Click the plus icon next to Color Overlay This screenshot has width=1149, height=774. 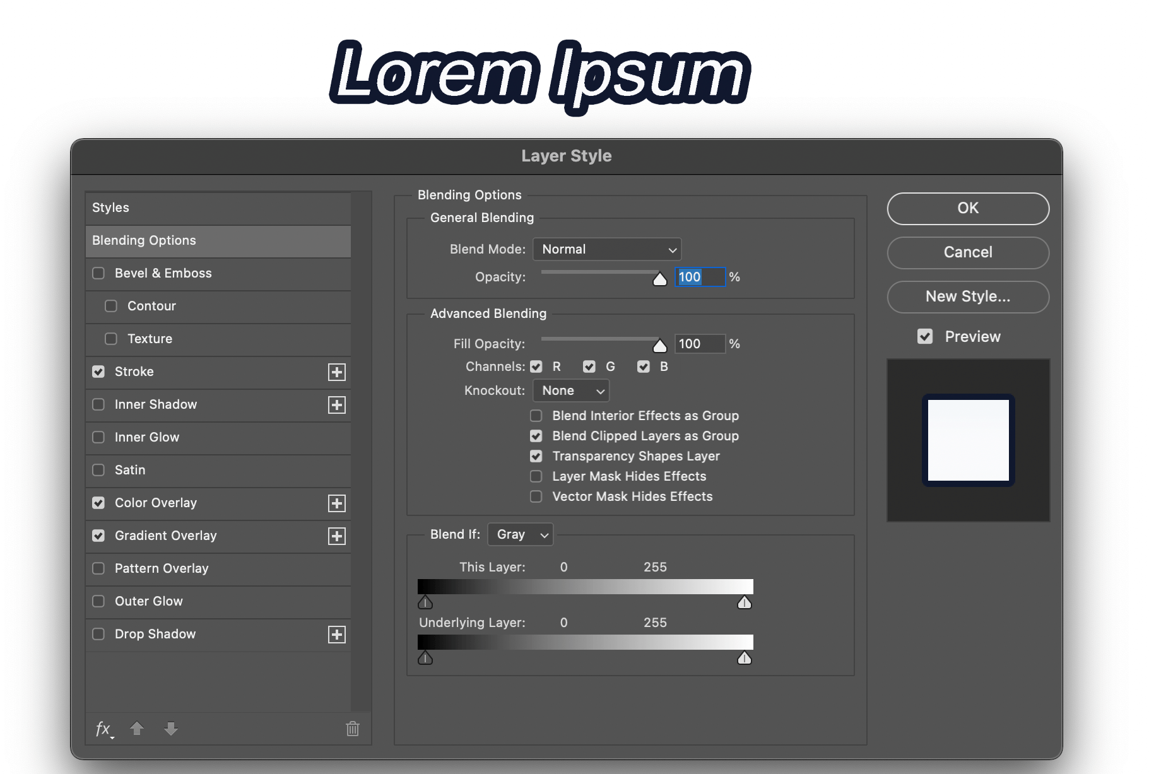(x=337, y=503)
